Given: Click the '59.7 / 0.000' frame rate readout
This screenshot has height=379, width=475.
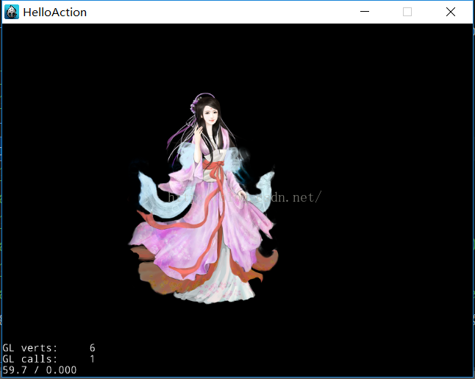Looking at the screenshot, I should tap(40, 370).
